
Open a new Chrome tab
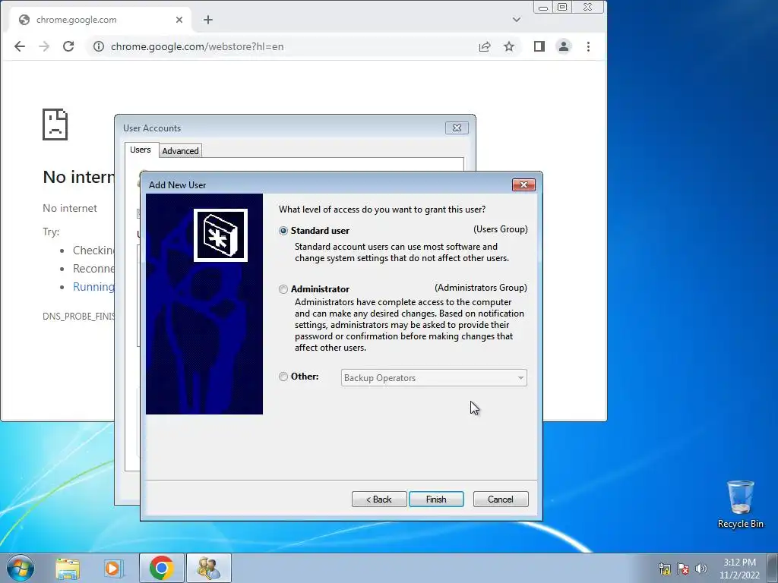tap(208, 20)
